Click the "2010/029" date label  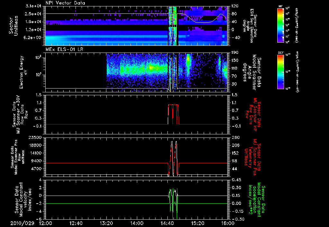pyautogui.click(x=22, y=223)
